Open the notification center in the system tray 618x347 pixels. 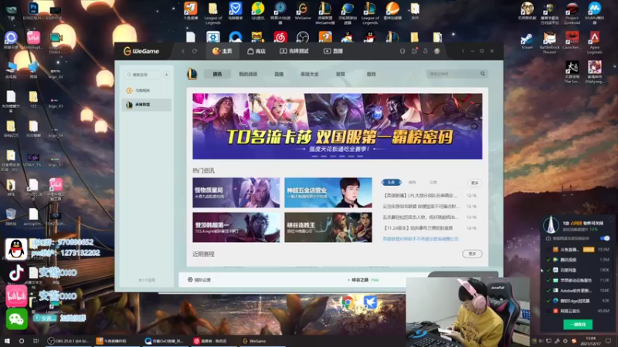click(609, 341)
